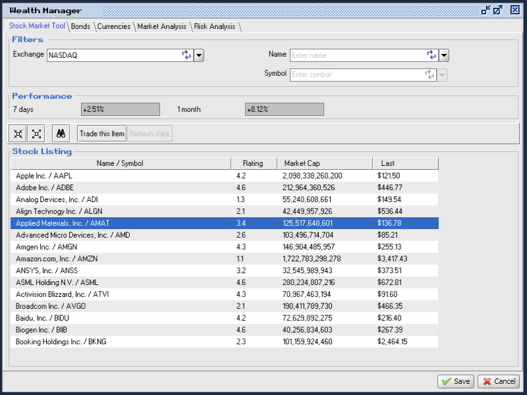527x395 pixels.
Task: Switch to the Bonds tab
Action: (80, 26)
